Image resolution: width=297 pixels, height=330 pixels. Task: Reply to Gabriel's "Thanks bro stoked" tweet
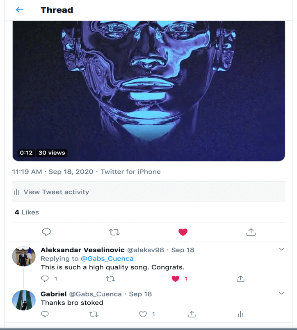click(45, 314)
